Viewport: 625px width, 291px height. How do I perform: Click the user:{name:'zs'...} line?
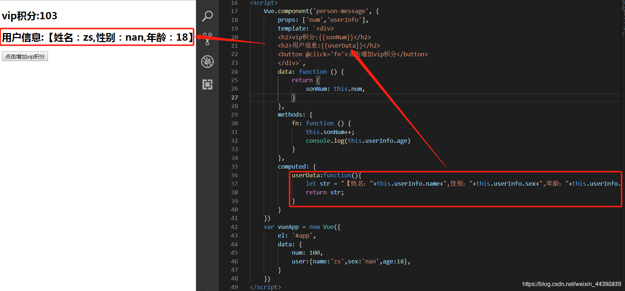click(351, 262)
